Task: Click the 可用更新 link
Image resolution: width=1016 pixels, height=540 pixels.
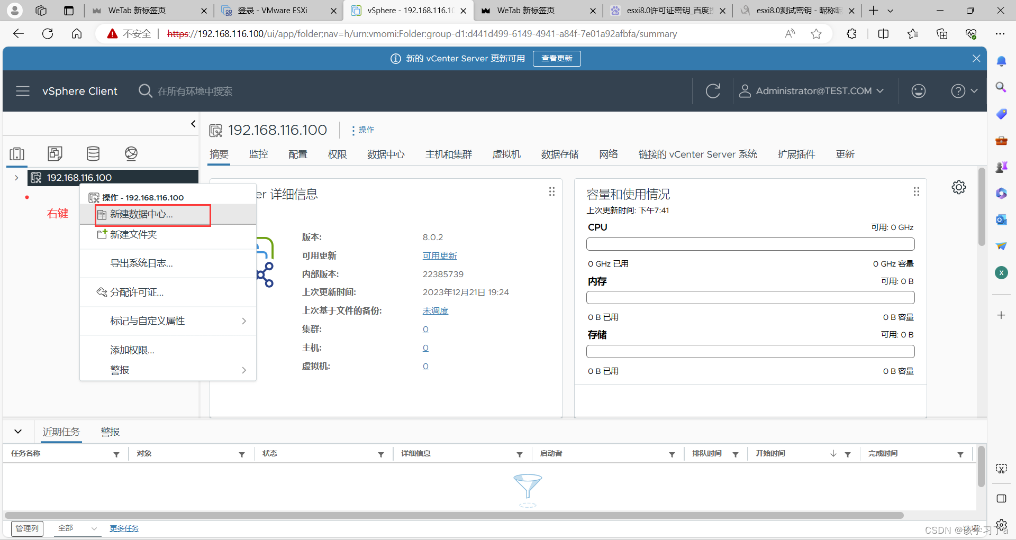Action: coord(440,256)
